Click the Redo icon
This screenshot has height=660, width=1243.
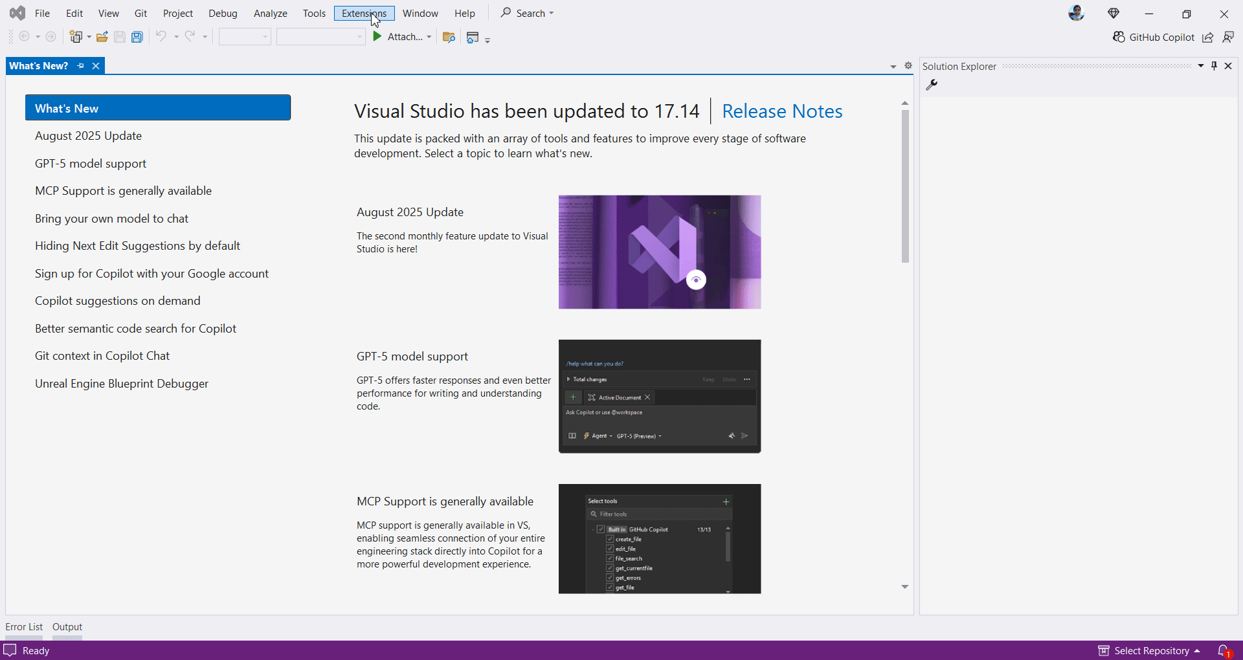click(x=190, y=37)
